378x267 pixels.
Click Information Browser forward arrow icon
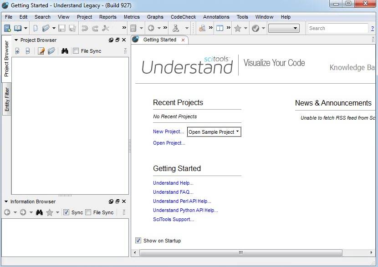pos(23,212)
